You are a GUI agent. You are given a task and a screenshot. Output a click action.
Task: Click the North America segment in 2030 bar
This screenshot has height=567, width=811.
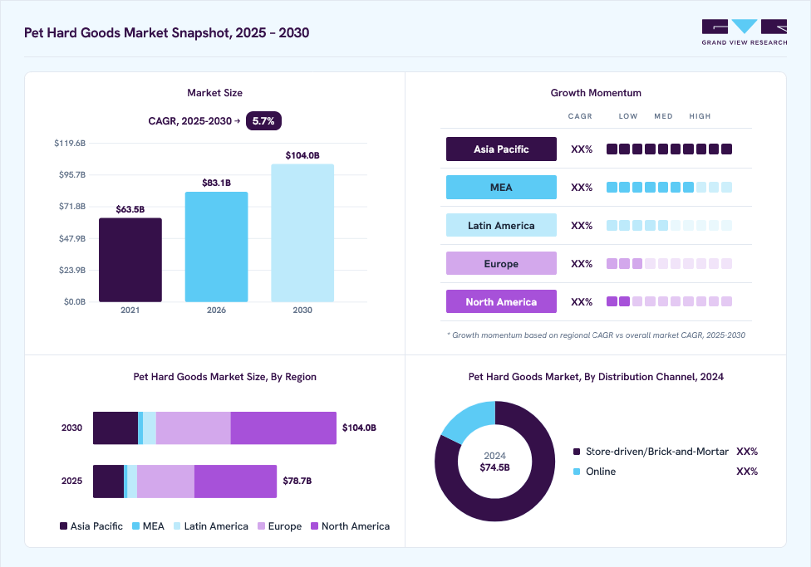tap(283, 428)
